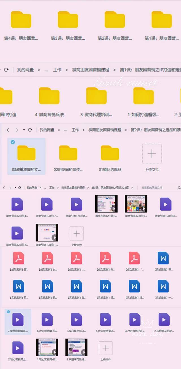This screenshot has width=181, height=369.
Task: Open video 3.攻心篇中部分
Action: 76,320
